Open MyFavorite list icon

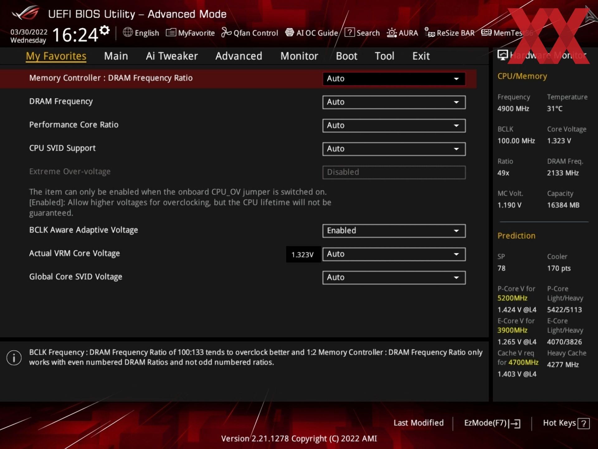pyautogui.click(x=171, y=32)
